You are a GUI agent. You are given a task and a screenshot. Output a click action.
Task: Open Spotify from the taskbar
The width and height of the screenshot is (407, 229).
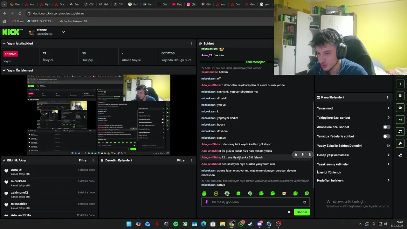click(x=176, y=224)
